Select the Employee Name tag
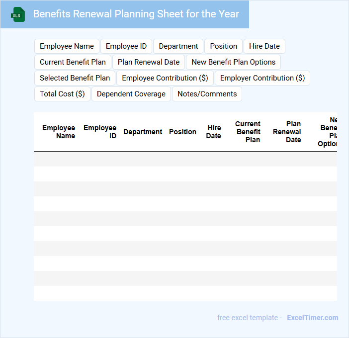Screen dimensions: 349x338 (67, 46)
